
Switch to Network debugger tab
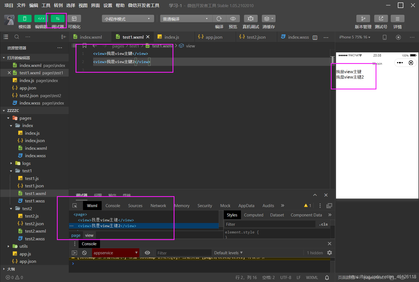[x=158, y=206]
